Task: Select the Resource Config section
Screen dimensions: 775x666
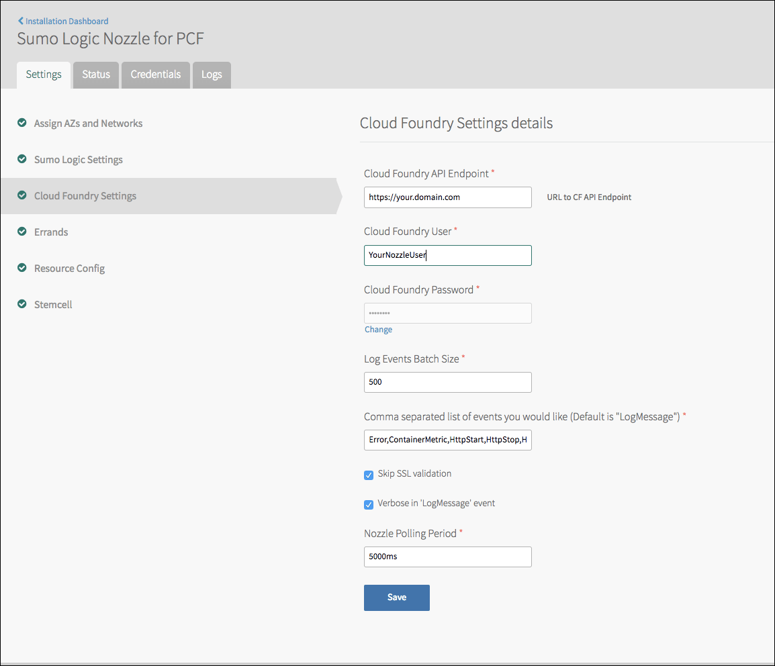Action: tap(69, 268)
